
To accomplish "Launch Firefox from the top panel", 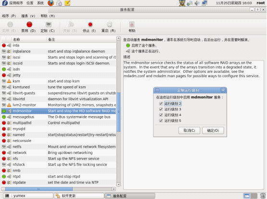I will (51, 3).
